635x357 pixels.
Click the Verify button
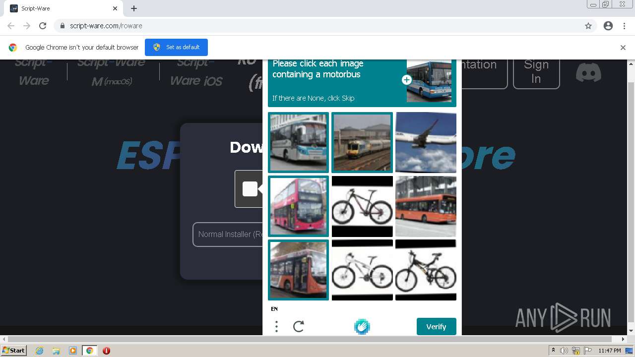click(436, 326)
